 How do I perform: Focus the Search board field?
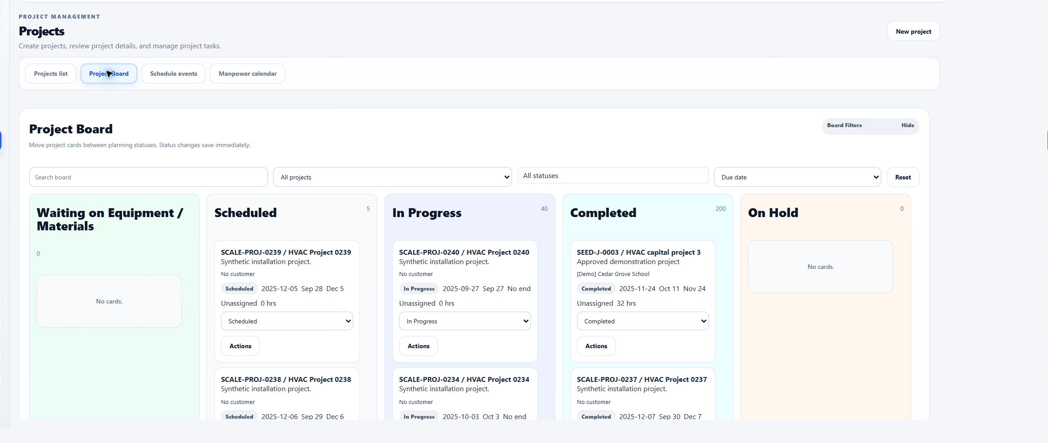pos(148,177)
